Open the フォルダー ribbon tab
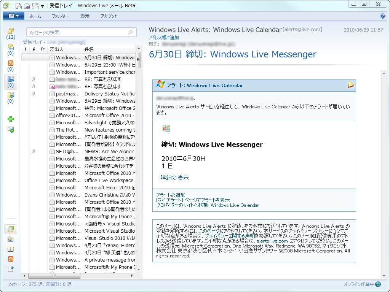 pos(60,16)
